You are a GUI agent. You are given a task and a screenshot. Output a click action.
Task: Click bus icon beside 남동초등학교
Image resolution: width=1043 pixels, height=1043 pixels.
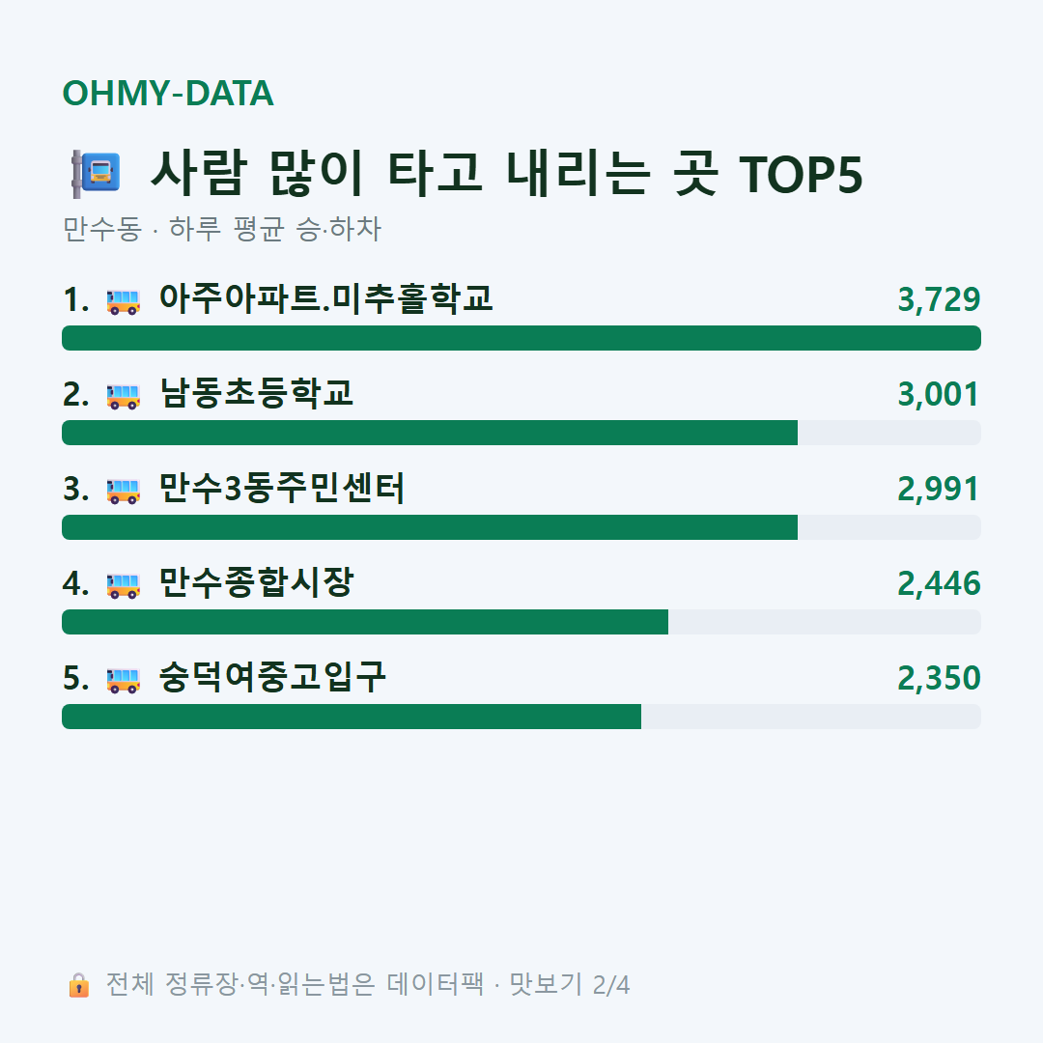(x=123, y=397)
